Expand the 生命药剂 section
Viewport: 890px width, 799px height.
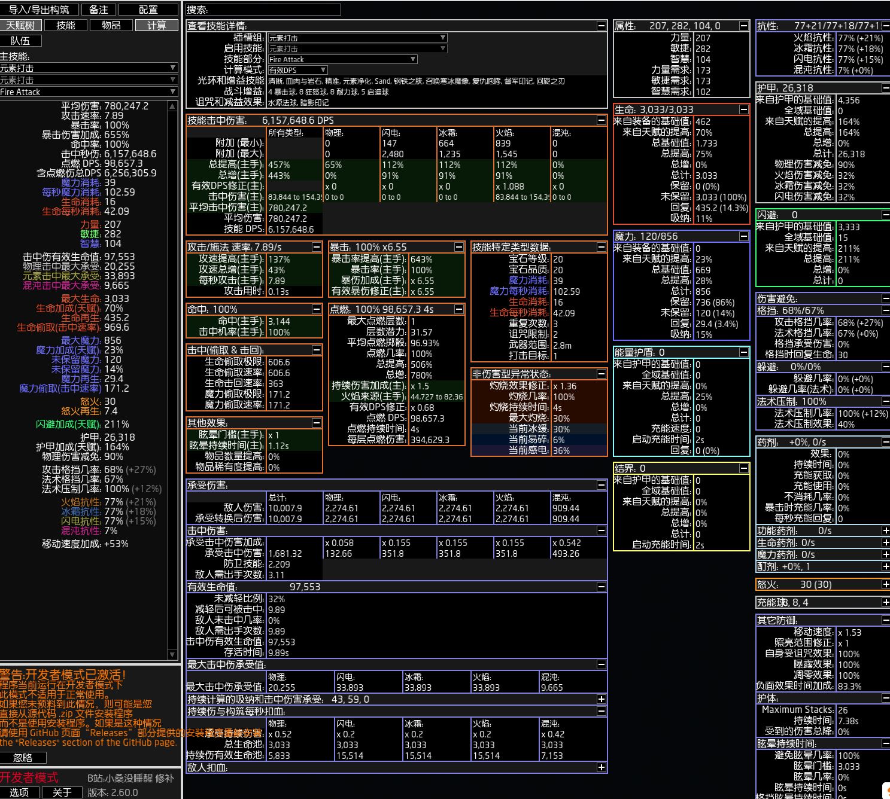tap(885, 542)
